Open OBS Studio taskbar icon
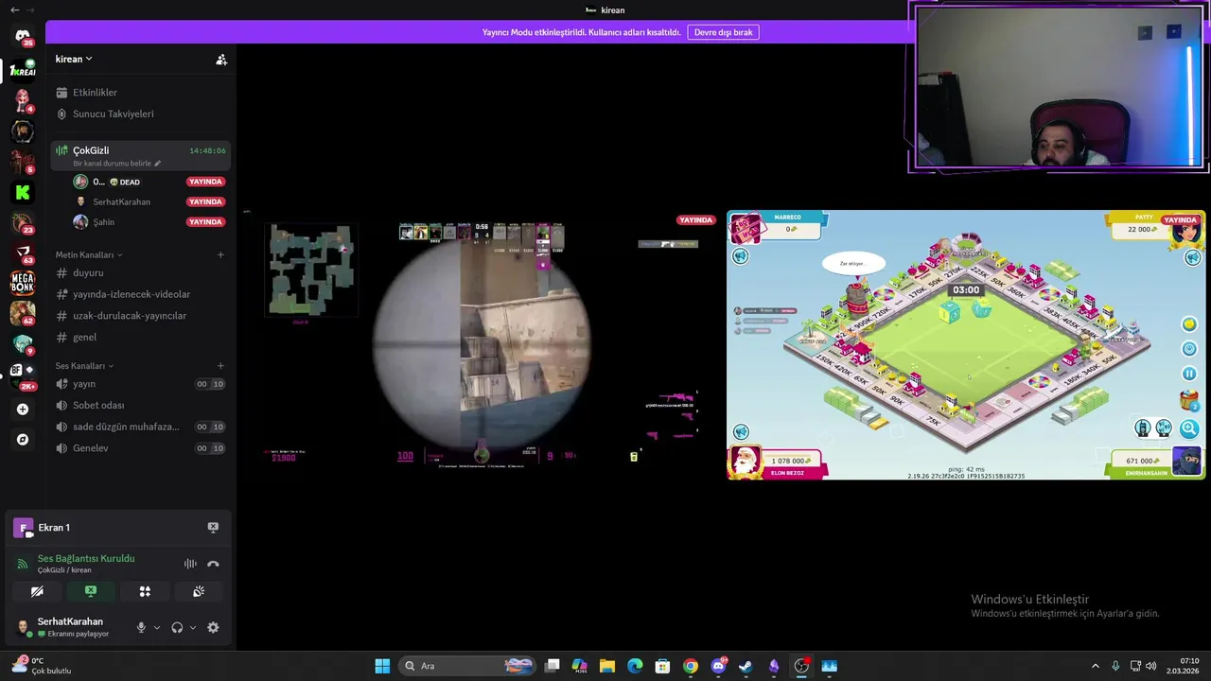The image size is (1211, 681). (801, 666)
